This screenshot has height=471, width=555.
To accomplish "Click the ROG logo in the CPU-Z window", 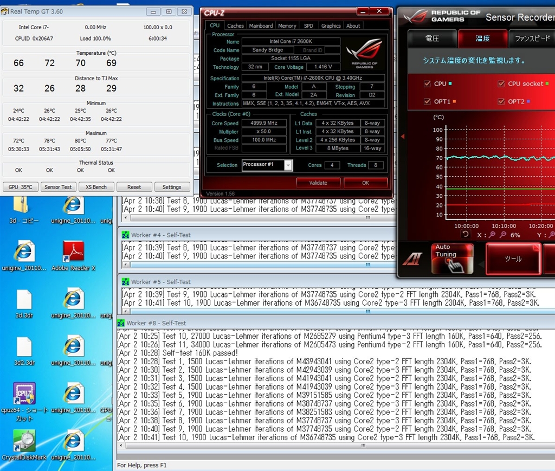I will click(x=364, y=52).
